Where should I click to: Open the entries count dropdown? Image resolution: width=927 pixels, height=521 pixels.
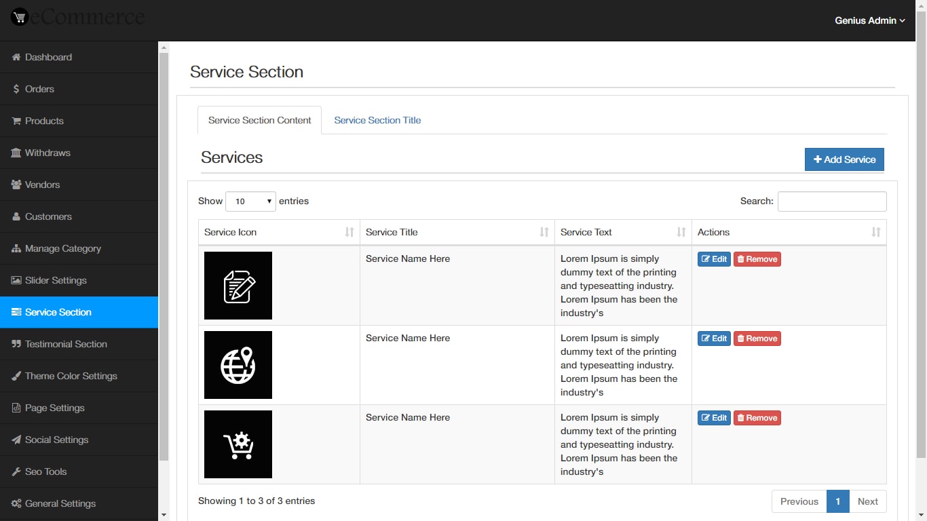(250, 201)
